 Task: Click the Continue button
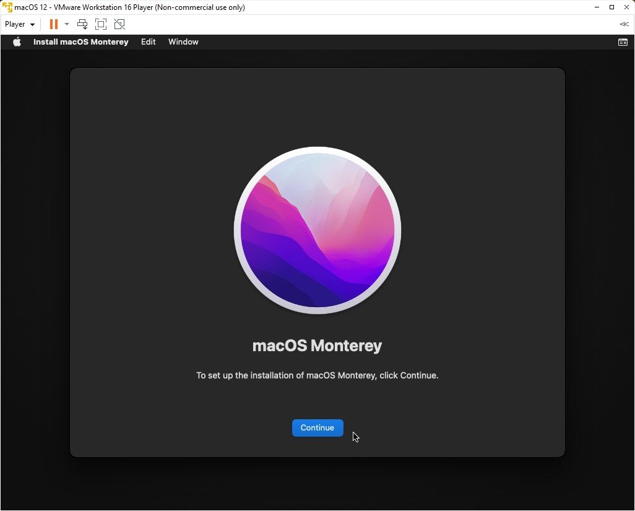click(x=317, y=428)
